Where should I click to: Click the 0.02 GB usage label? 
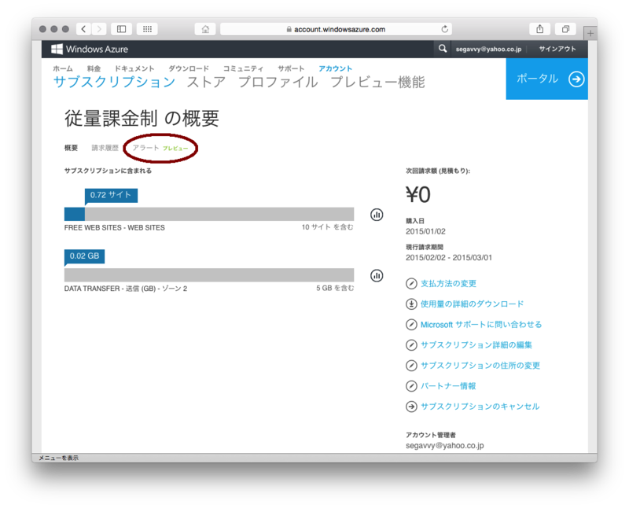[84, 256]
